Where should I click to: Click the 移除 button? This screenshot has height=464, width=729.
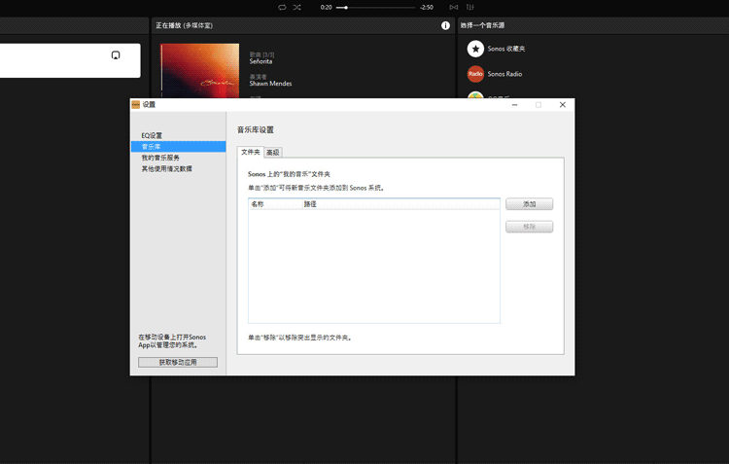(x=529, y=227)
